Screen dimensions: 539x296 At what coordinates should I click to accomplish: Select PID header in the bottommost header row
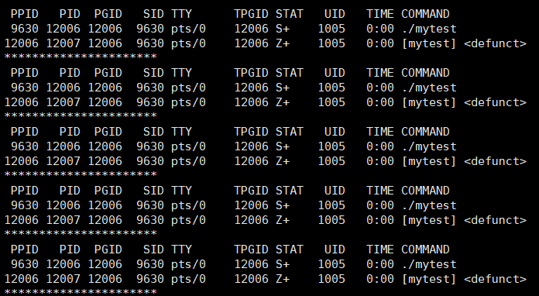tap(70, 250)
